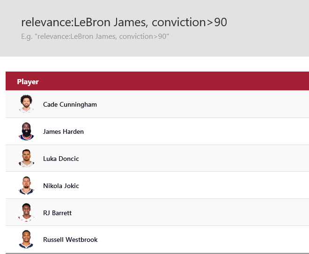Click the Cade Cunningham name text

pos(70,104)
